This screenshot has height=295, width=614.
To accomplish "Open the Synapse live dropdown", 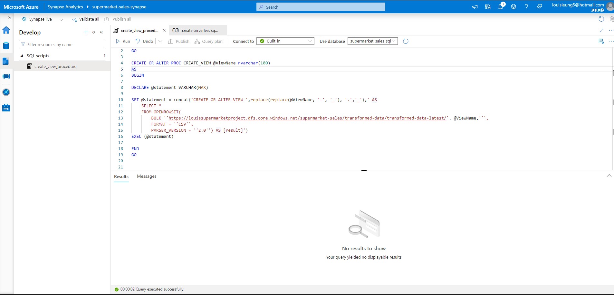I will (x=61, y=19).
